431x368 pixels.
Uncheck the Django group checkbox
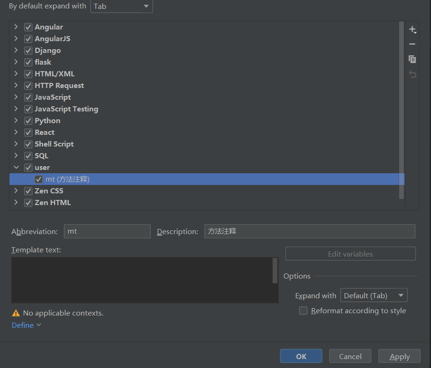coord(28,51)
